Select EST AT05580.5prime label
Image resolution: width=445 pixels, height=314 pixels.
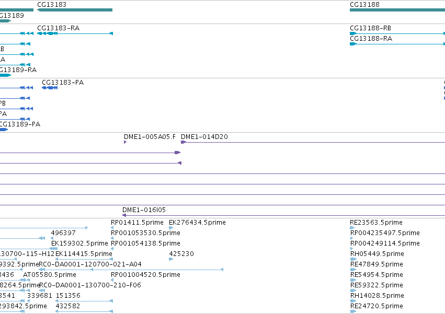(49, 275)
